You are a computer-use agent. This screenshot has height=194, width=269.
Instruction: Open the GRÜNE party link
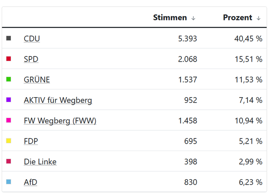pos(37,80)
